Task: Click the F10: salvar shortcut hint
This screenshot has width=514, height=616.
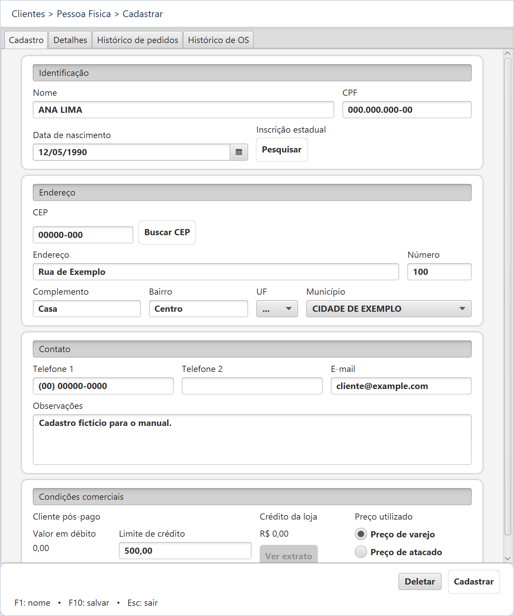Action: (89, 603)
